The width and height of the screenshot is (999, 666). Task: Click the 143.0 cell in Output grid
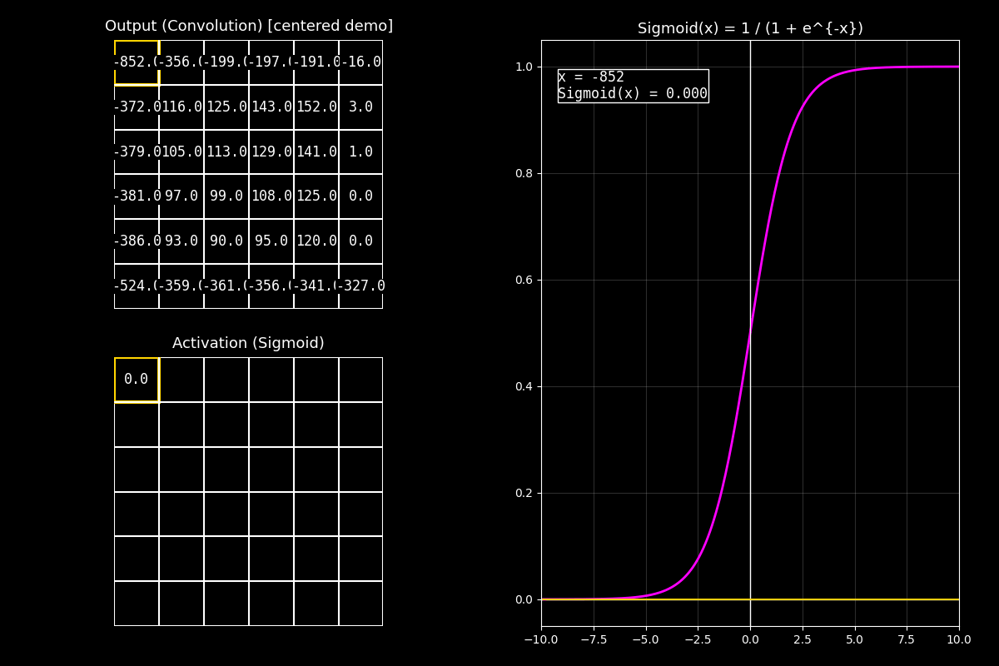(x=271, y=107)
